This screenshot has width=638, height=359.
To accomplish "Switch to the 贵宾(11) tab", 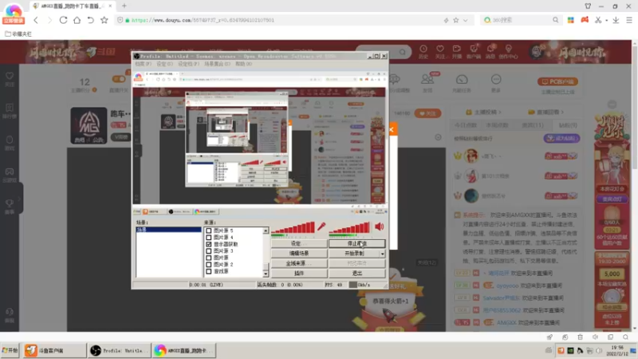I will pos(532,125).
